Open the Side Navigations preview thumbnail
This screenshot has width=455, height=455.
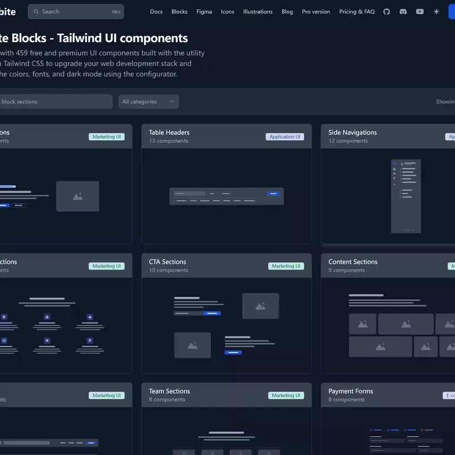click(406, 196)
